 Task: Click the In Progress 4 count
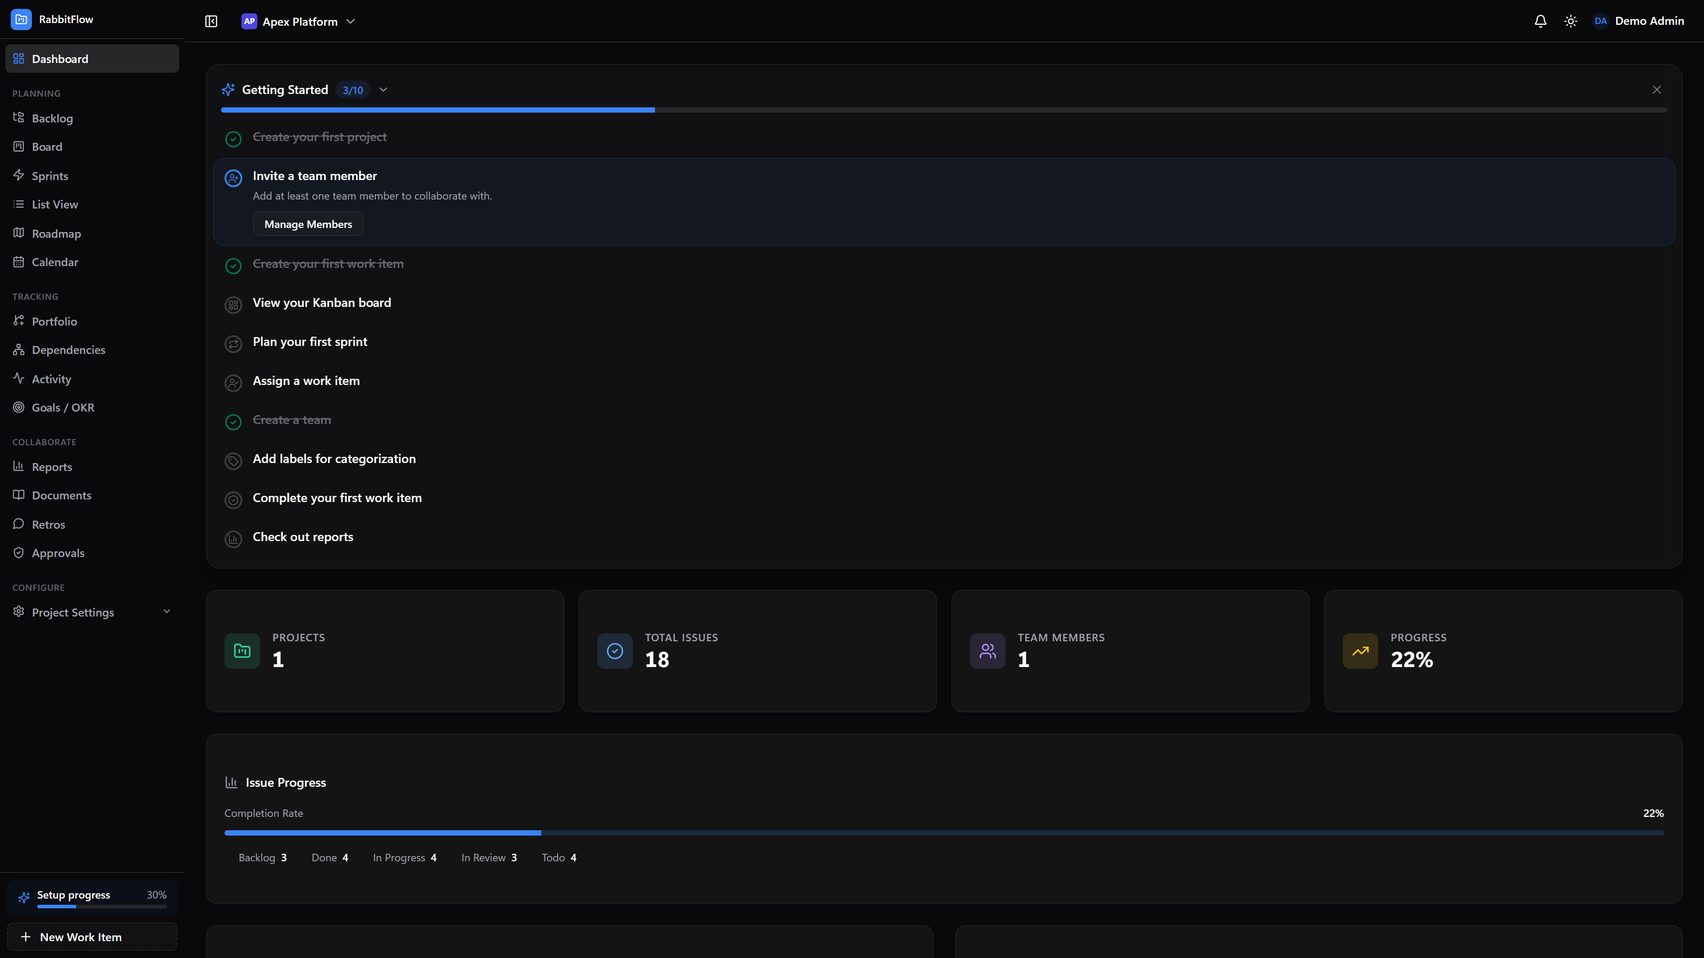404,857
